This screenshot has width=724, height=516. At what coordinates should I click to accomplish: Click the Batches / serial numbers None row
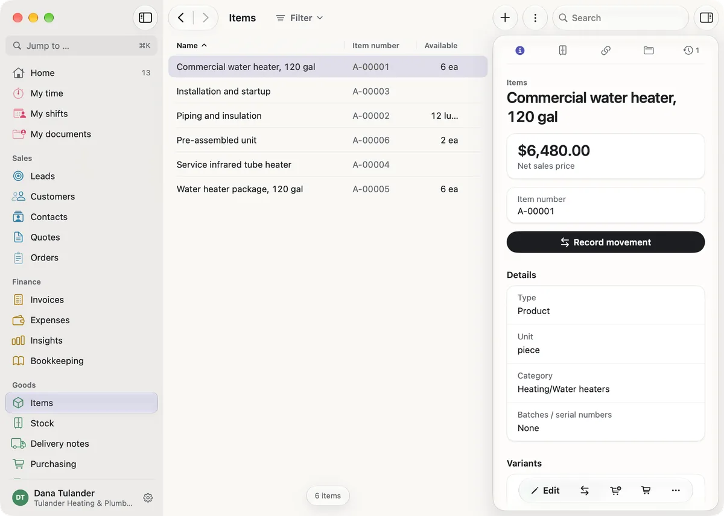click(x=606, y=422)
